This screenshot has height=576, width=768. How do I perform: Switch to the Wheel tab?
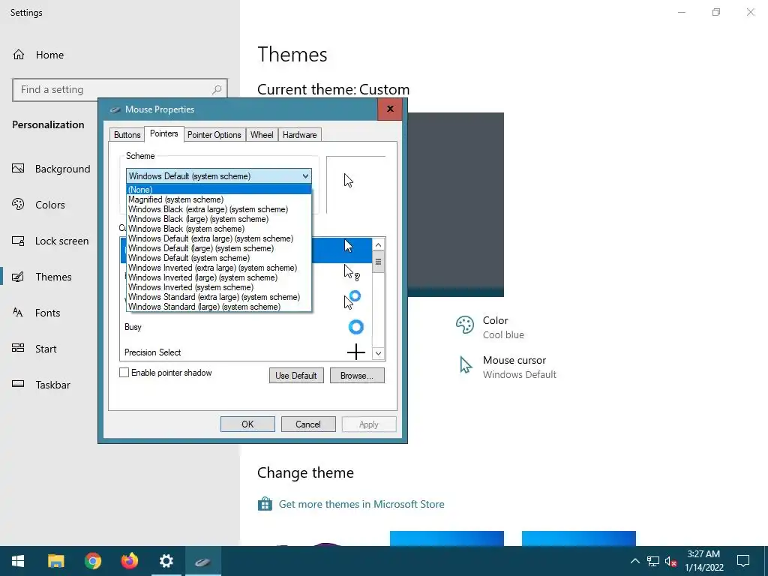click(x=262, y=135)
